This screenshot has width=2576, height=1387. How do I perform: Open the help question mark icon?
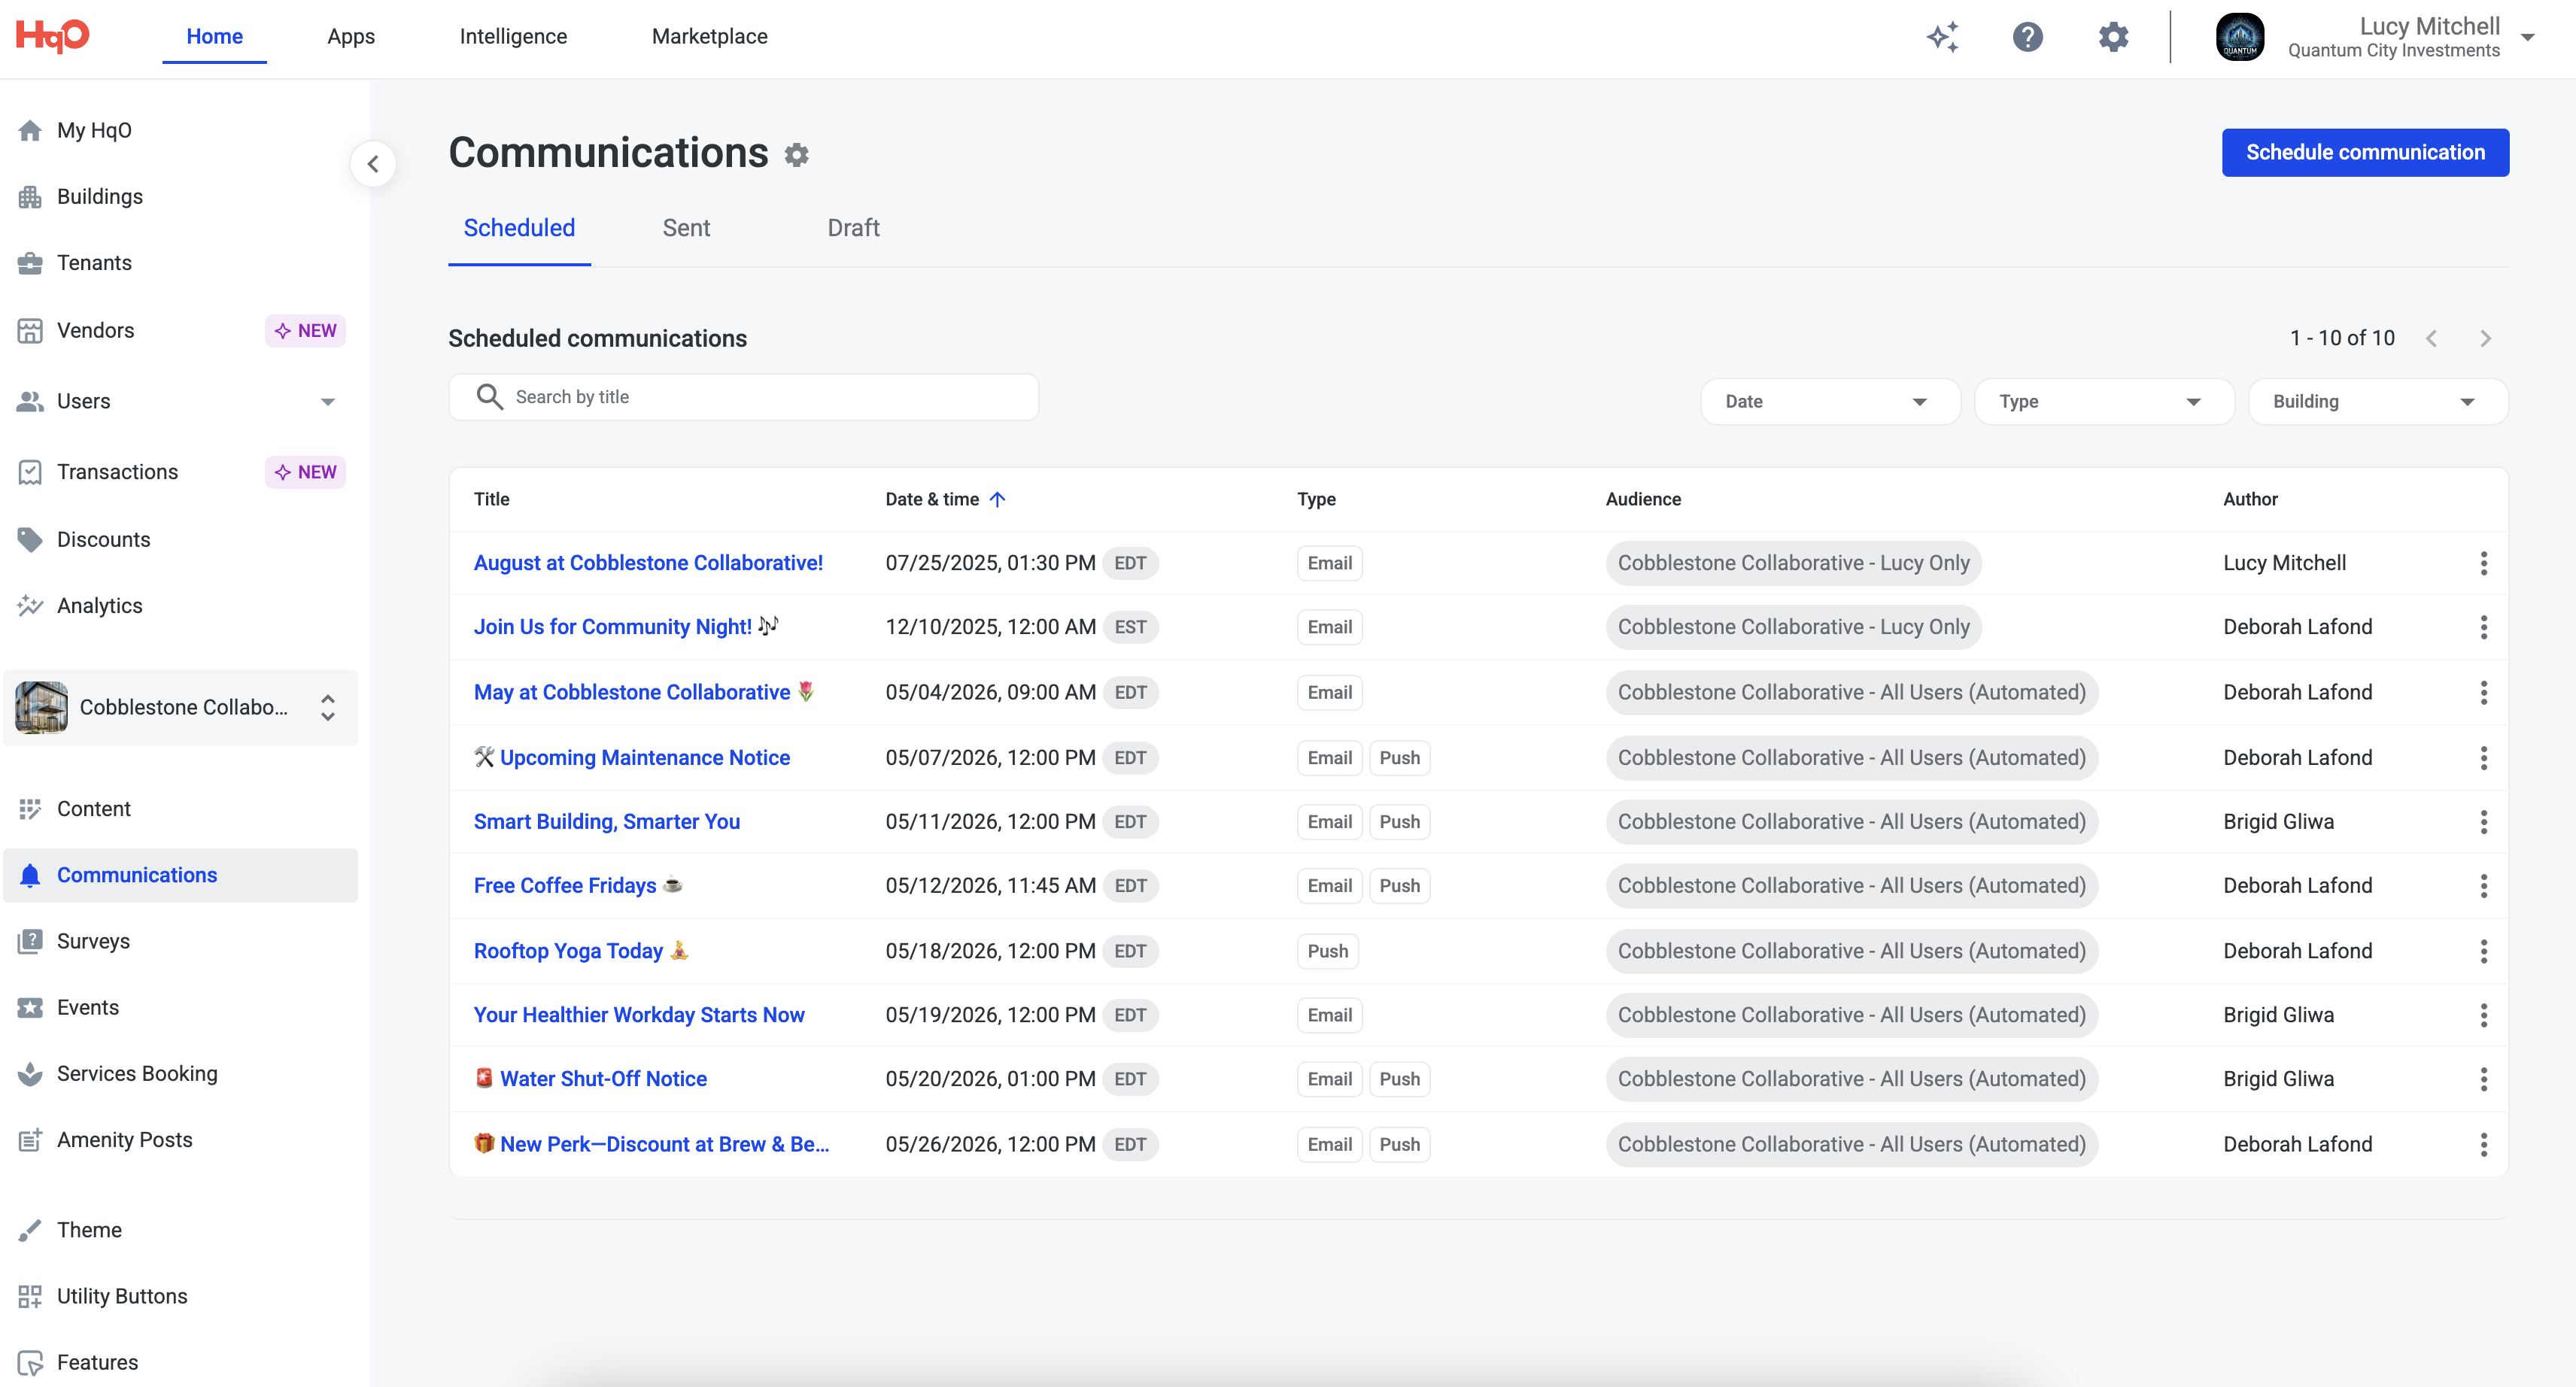2027,37
